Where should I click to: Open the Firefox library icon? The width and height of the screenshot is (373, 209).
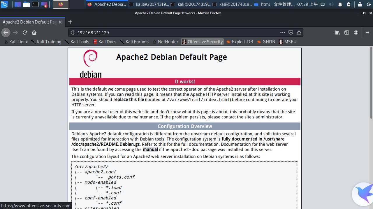(x=337, y=33)
